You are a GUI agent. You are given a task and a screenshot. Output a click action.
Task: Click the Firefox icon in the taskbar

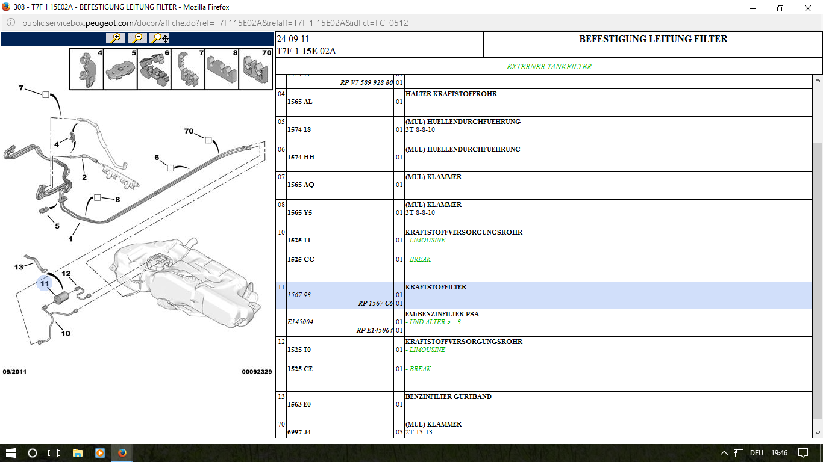coord(122,453)
